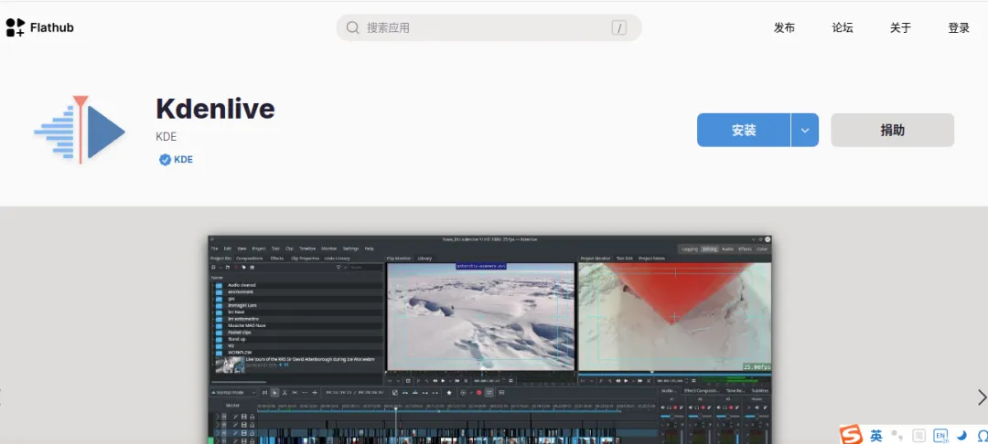988x444 pixels.
Task: Open Sogou input method S logo
Action: click(x=851, y=435)
